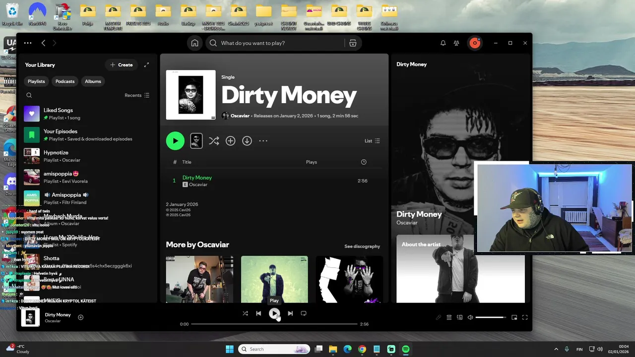Image resolution: width=635 pixels, height=357 pixels.
Task: Open the green-cover album in More by Oscaviar
Action: coord(274,279)
